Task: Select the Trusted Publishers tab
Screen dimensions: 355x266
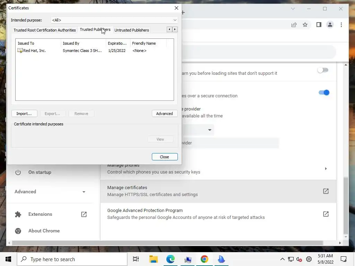Action: [95, 30]
